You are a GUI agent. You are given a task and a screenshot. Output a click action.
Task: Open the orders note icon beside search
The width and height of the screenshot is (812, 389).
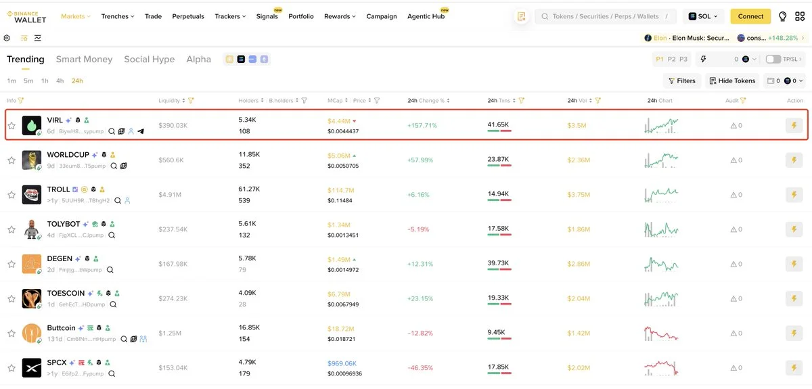pos(521,16)
